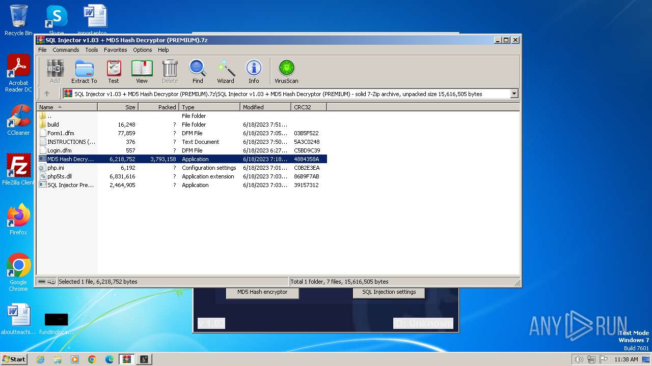Open the Options menu
The width and height of the screenshot is (652, 366).
click(143, 50)
